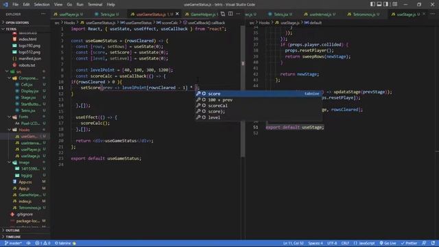Viewport: 439px width, 247px height.
Task: Open more actions for right editor group
Action: tap(433, 14)
